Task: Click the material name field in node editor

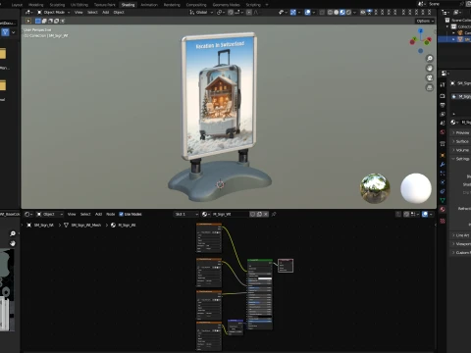Action: (230, 214)
